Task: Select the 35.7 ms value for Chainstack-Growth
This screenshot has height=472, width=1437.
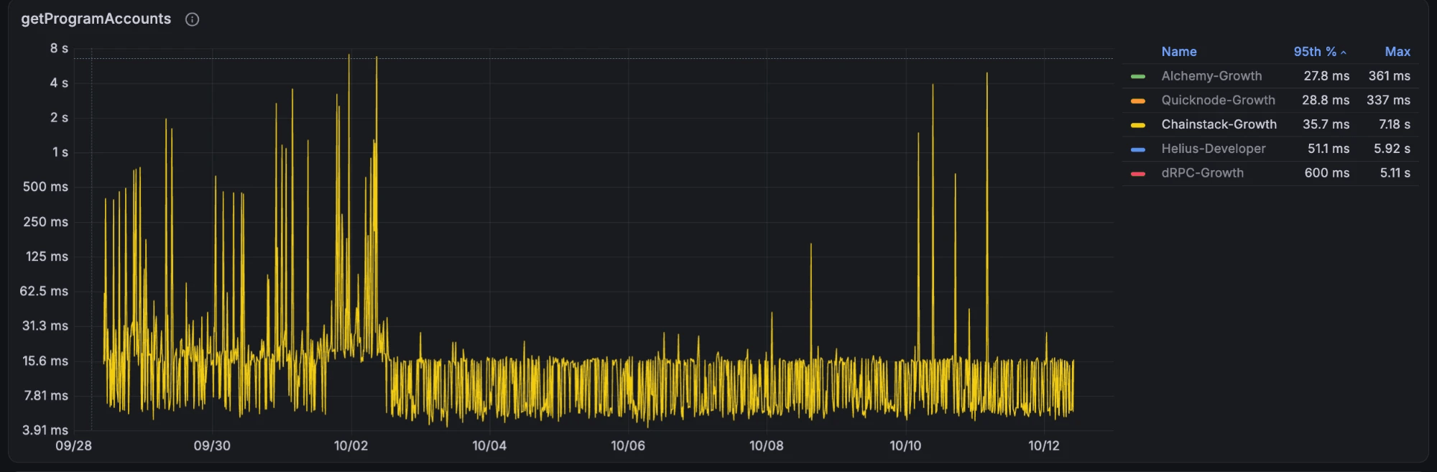Action: pyautogui.click(x=1326, y=124)
